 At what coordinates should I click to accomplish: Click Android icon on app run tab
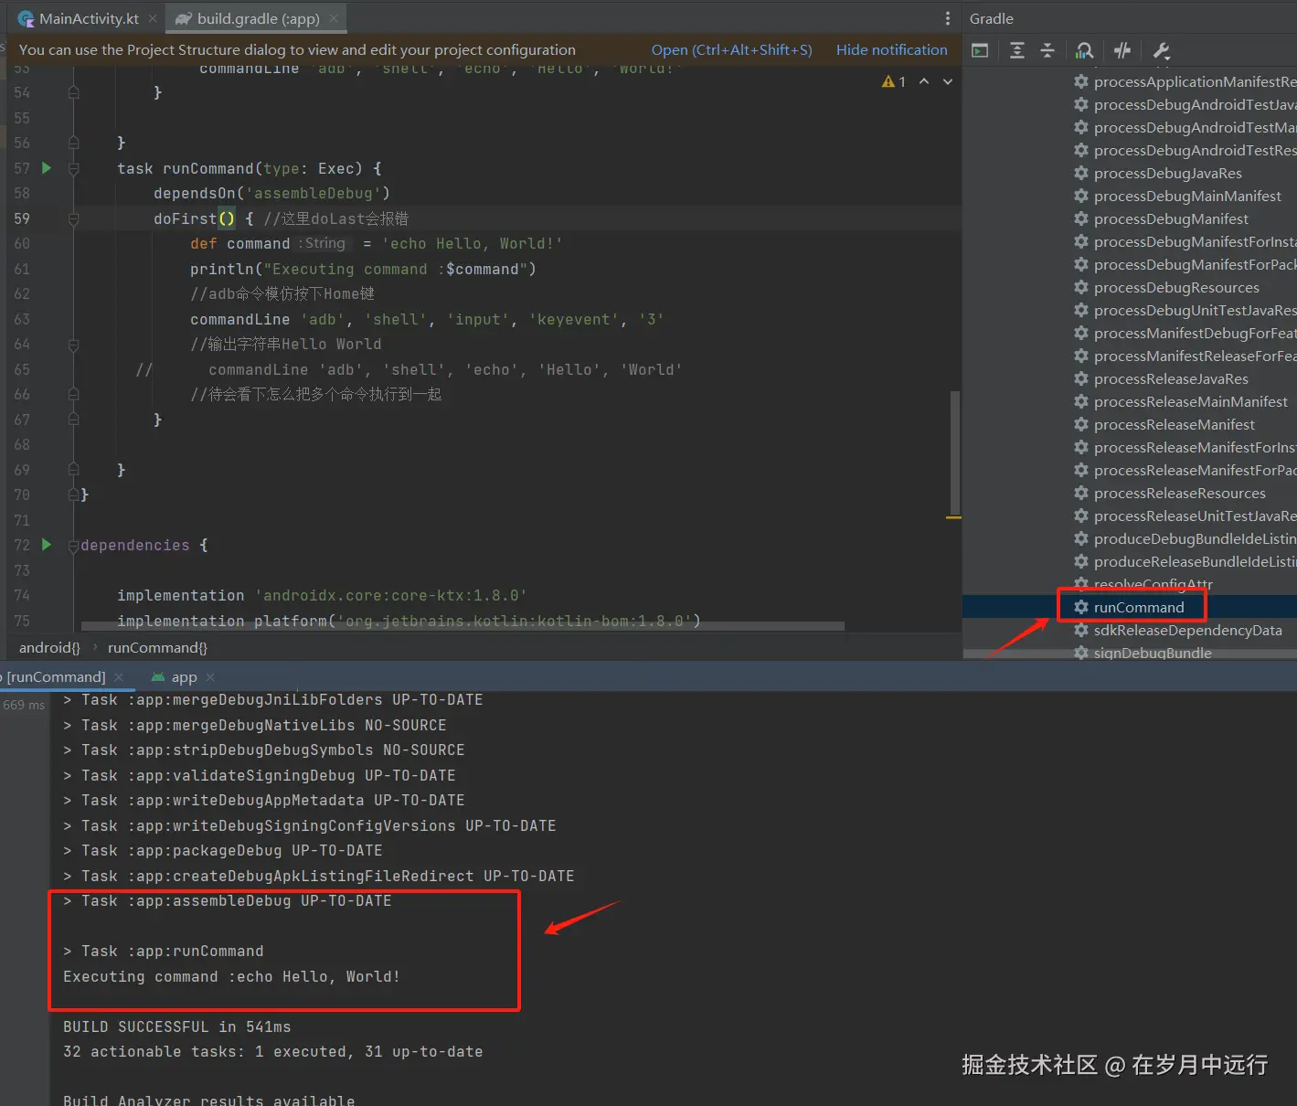pos(158,677)
